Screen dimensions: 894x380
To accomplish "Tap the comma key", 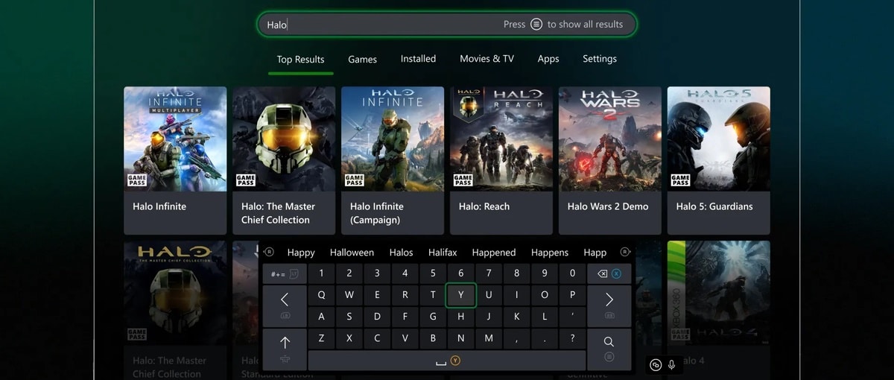I will pyautogui.click(x=516, y=338).
